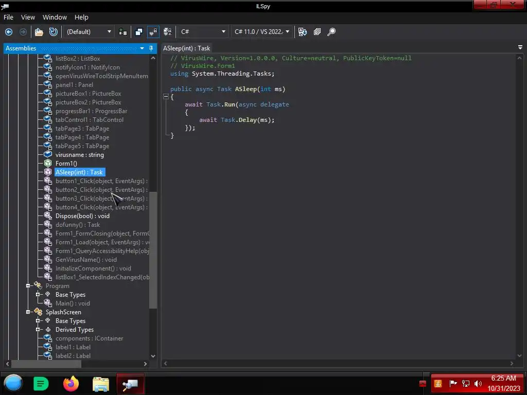527x395 pixels.
Task: Click tree vertical scrollbar thumb
Action: click(x=153, y=250)
